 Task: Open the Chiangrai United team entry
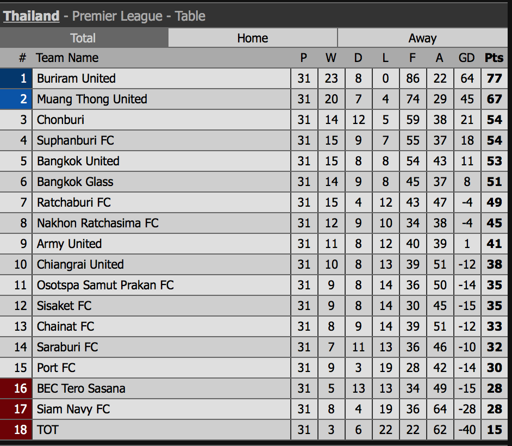pos(80,264)
